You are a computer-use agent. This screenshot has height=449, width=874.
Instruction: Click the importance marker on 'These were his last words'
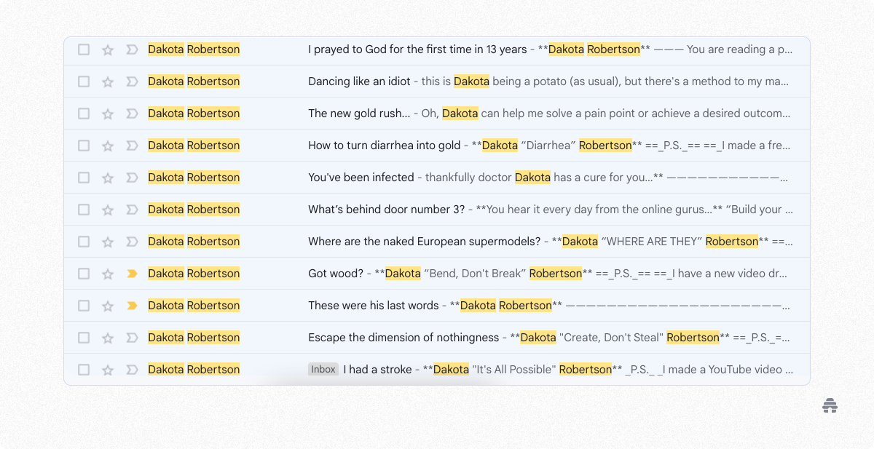point(132,305)
